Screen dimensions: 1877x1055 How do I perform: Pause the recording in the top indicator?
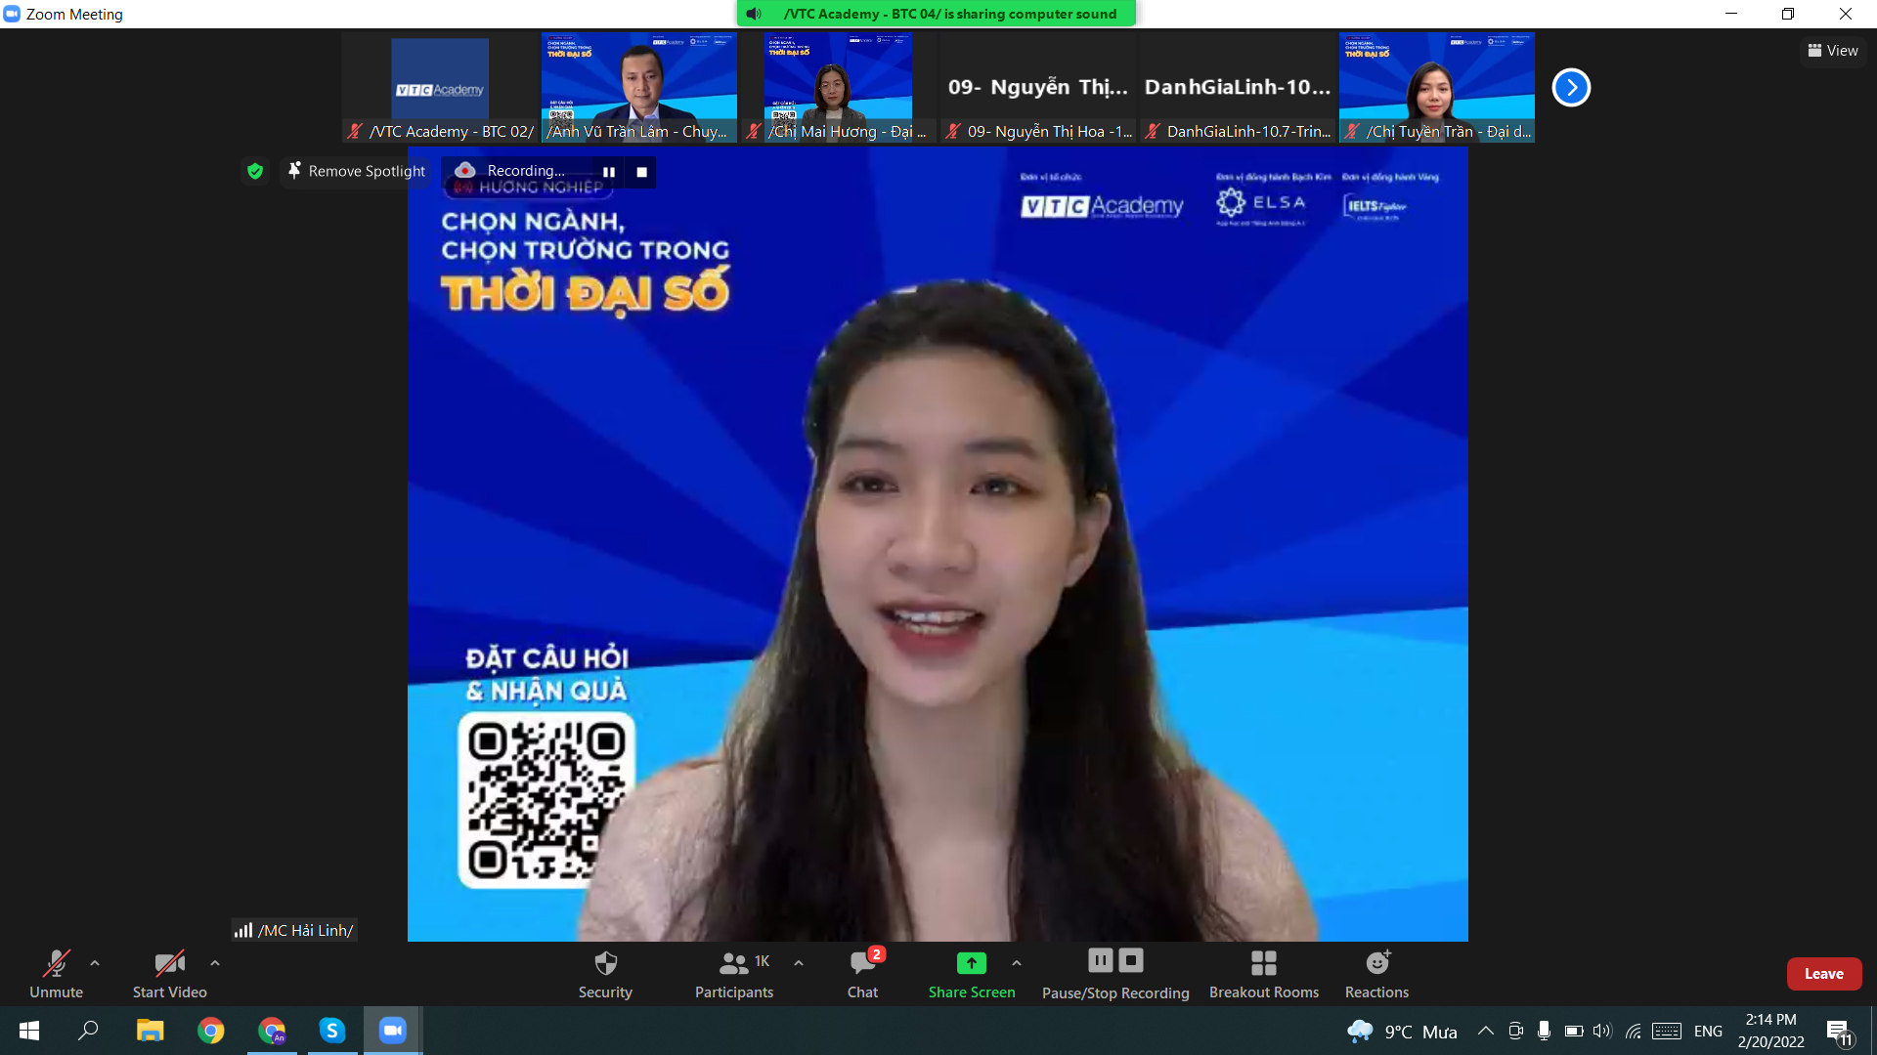click(x=609, y=172)
